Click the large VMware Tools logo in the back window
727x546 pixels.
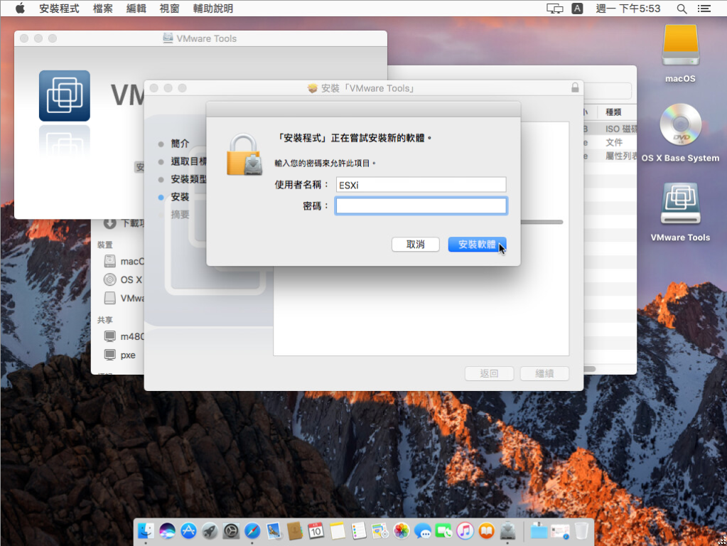click(65, 95)
